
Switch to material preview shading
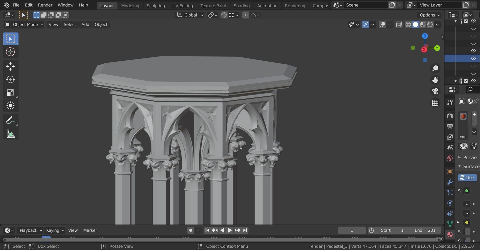click(423, 24)
